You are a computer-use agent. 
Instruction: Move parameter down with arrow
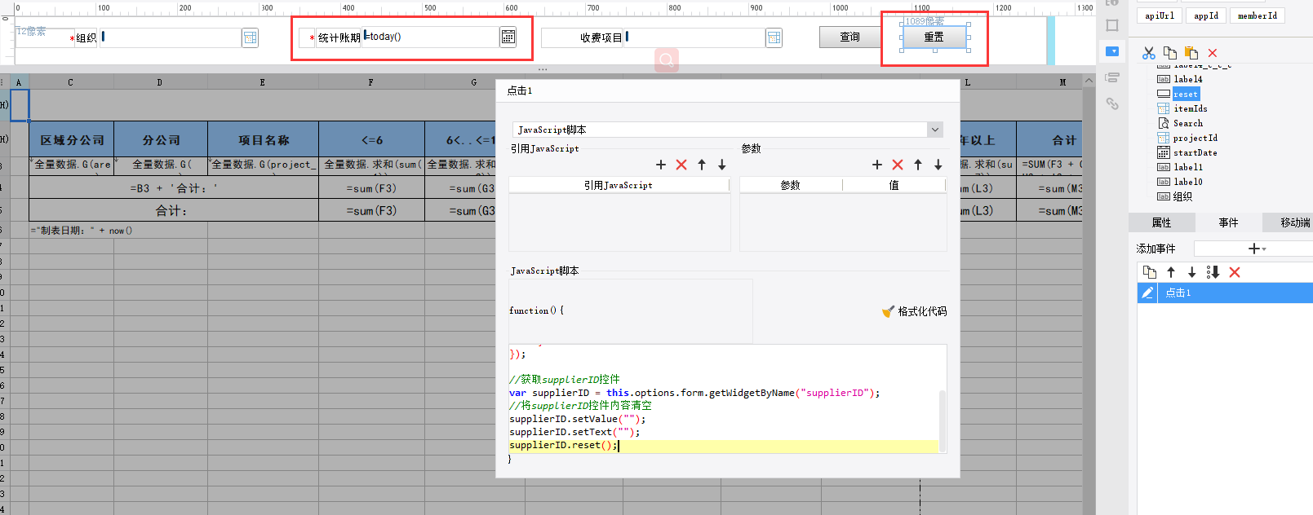pos(938,165)
